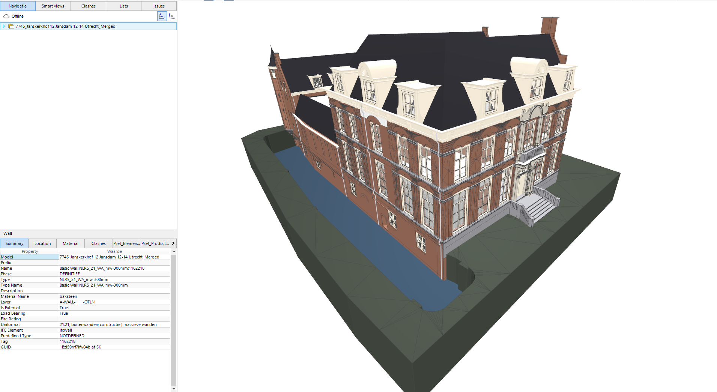Open the Material properties tab
This screenshot has height=392, width=717.
point(71,243)
